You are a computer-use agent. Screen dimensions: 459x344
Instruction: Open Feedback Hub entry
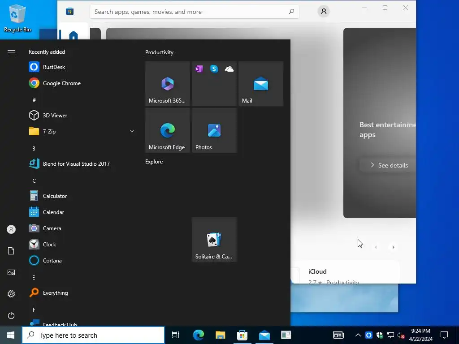click(x=82, y=322)
